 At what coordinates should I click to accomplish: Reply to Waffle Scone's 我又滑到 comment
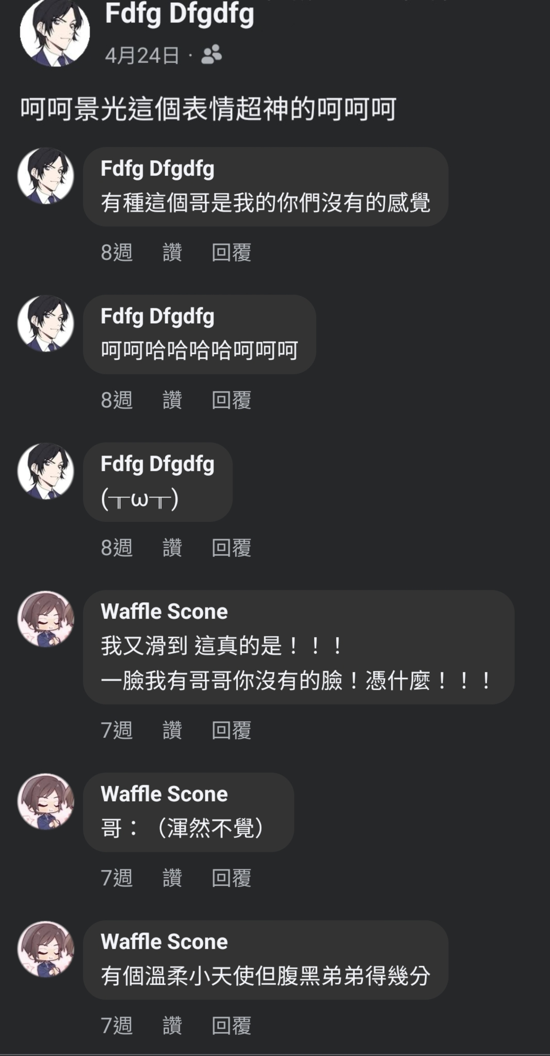click(x=231, y=730)
